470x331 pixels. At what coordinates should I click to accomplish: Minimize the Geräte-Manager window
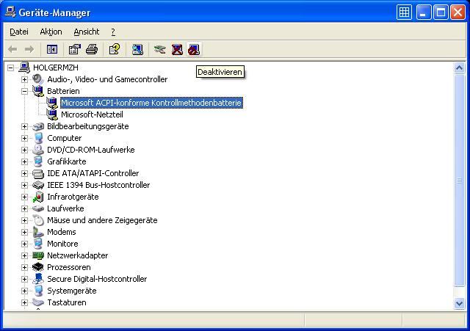coord(424,12)
